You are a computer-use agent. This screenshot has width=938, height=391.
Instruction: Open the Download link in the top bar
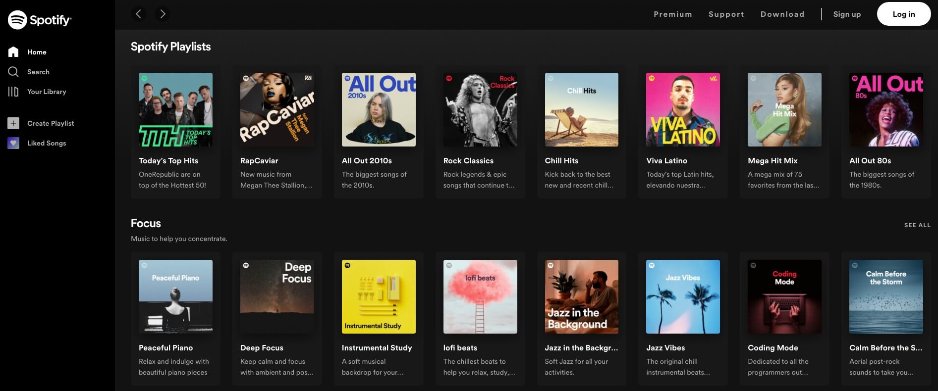tap(782, 14)
